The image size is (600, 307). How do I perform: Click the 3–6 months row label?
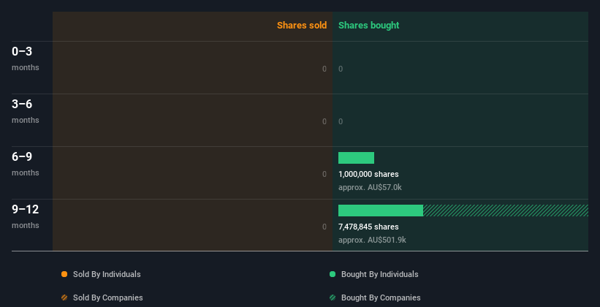click(26, 111)
